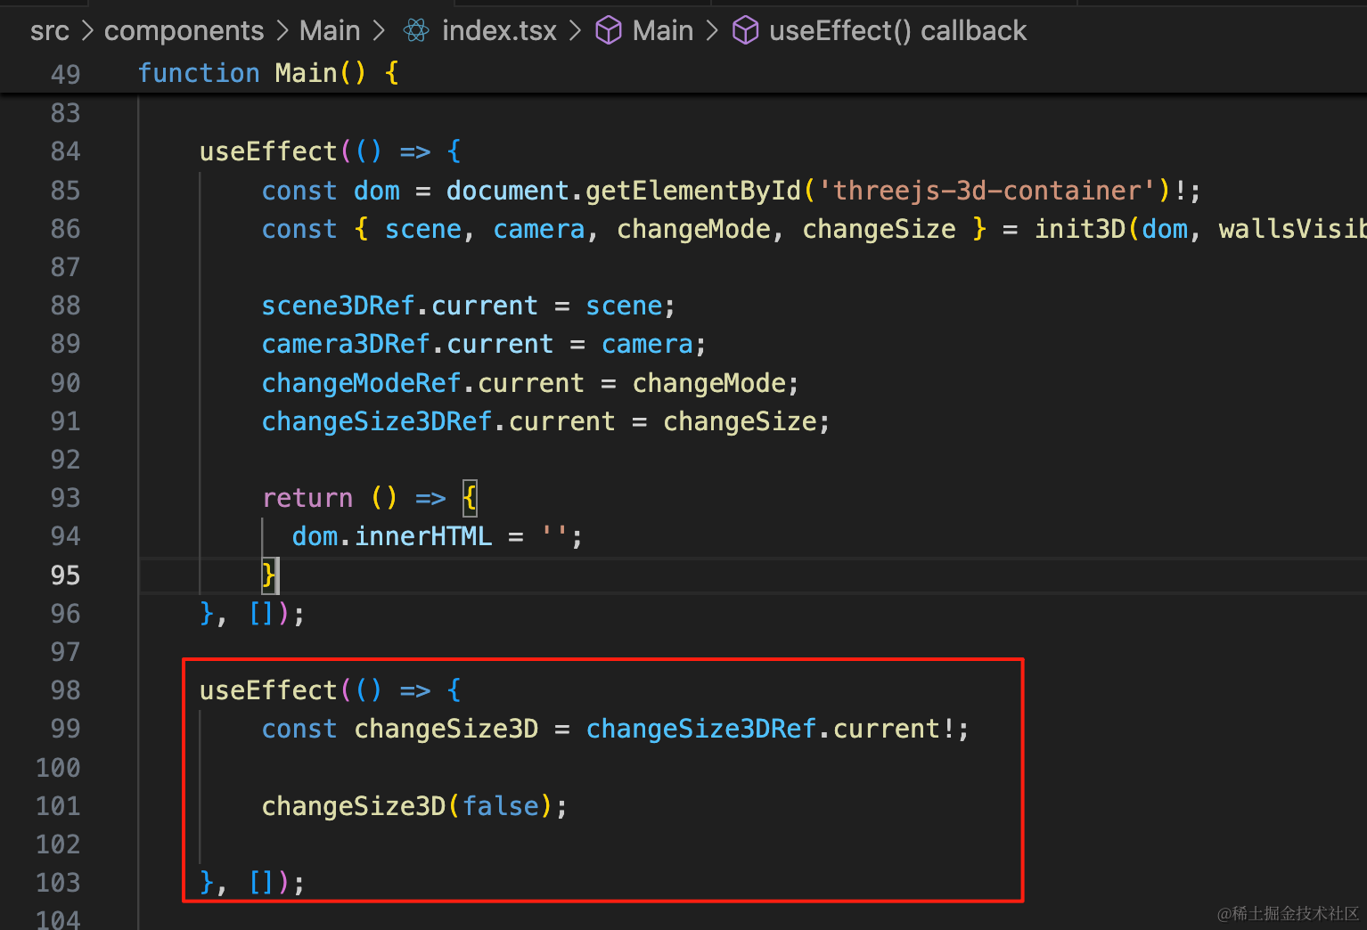Click line number 84 in the gutter

tap(65, 151)
